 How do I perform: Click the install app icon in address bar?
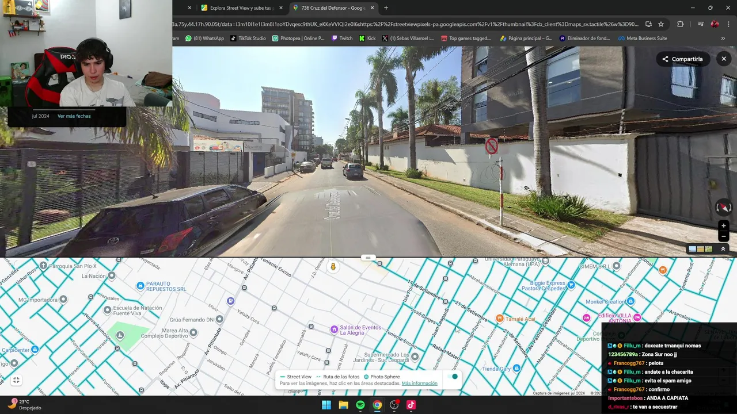648,24
